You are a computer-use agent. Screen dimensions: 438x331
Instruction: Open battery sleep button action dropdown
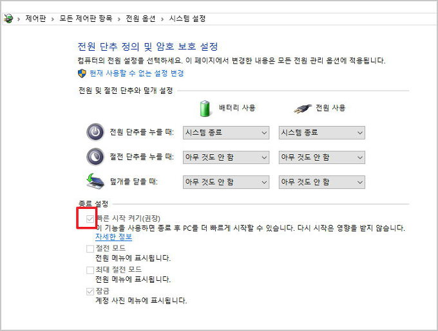click(x=225, y=157)
